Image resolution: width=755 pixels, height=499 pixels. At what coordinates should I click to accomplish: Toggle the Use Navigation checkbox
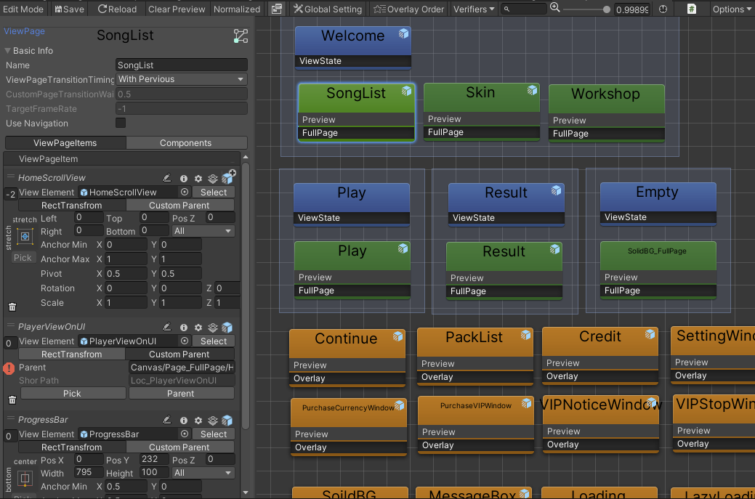[121, 123]
